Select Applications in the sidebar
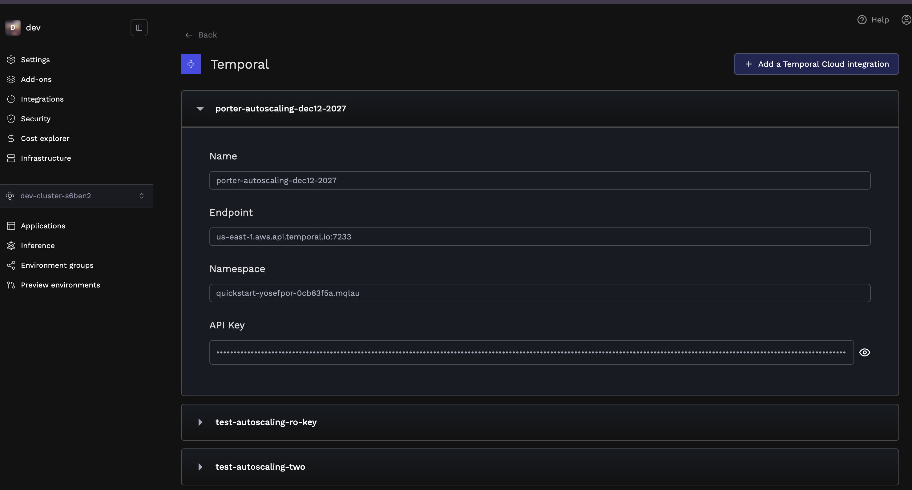The height and width of the screenshot is (490, 912). click(x=42, y=226)
